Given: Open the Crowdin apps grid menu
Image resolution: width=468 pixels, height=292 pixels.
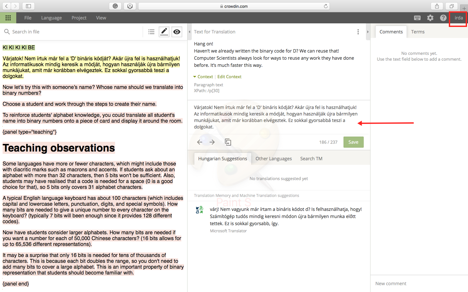Looking at the screenshot, I should (x=8, y=18).
